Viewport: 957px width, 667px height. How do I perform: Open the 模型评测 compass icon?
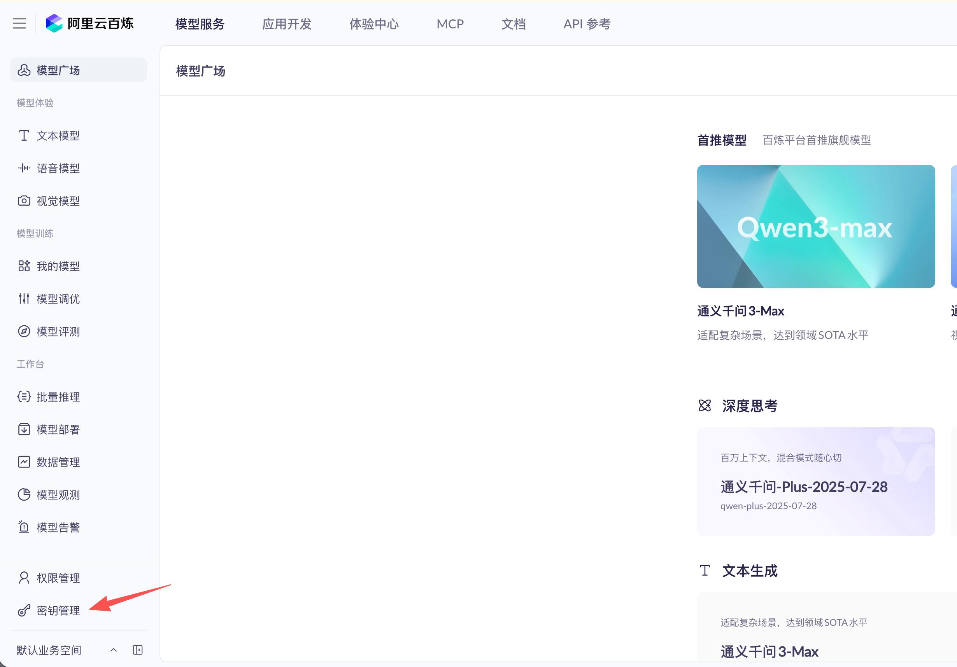point(24,331)
